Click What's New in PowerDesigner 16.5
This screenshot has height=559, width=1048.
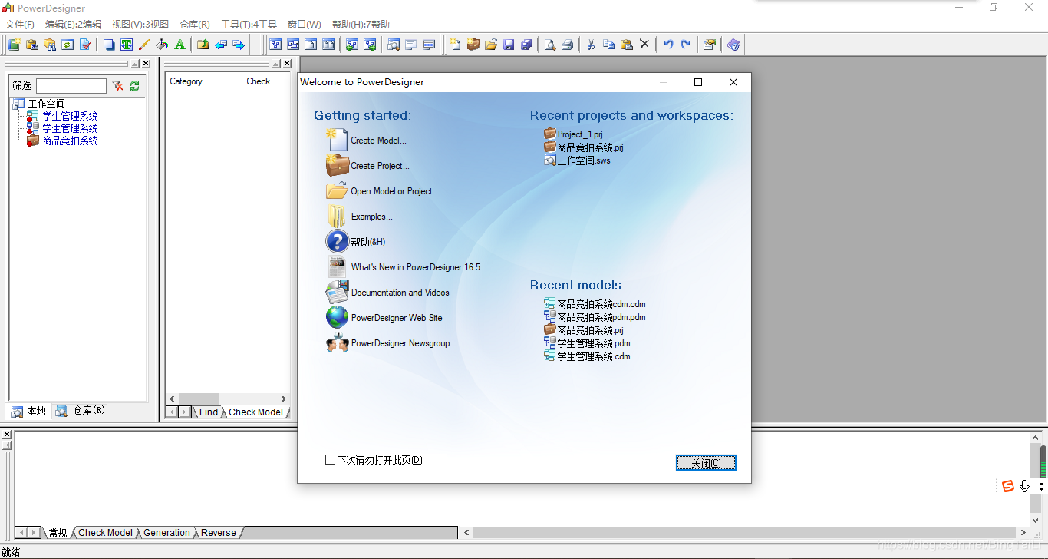(416, 267)
